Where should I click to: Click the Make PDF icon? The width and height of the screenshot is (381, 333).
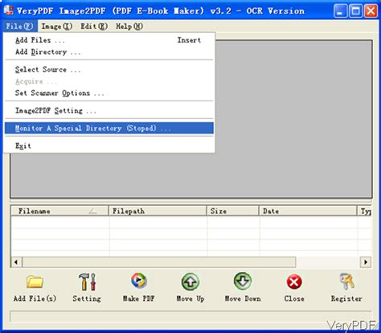139,281
